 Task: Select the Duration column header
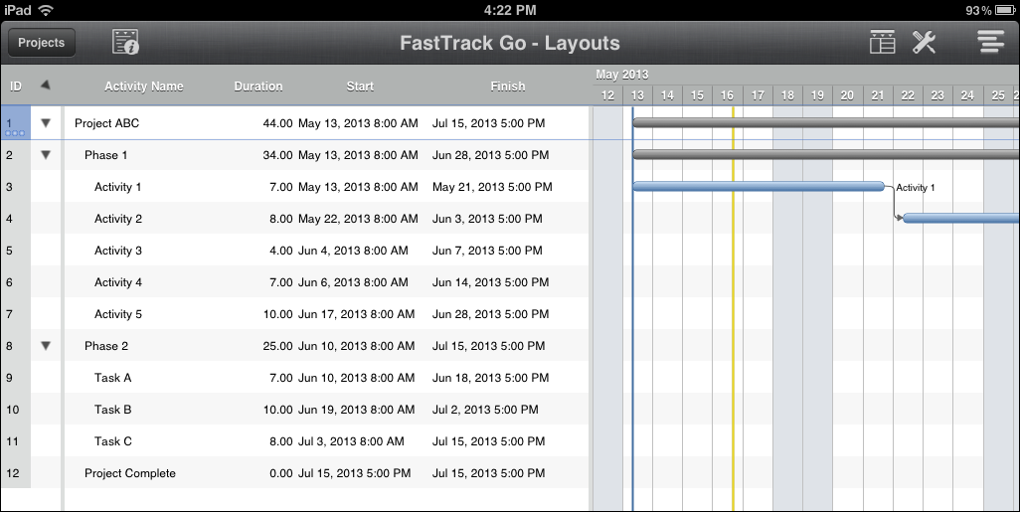pos(258,86)
